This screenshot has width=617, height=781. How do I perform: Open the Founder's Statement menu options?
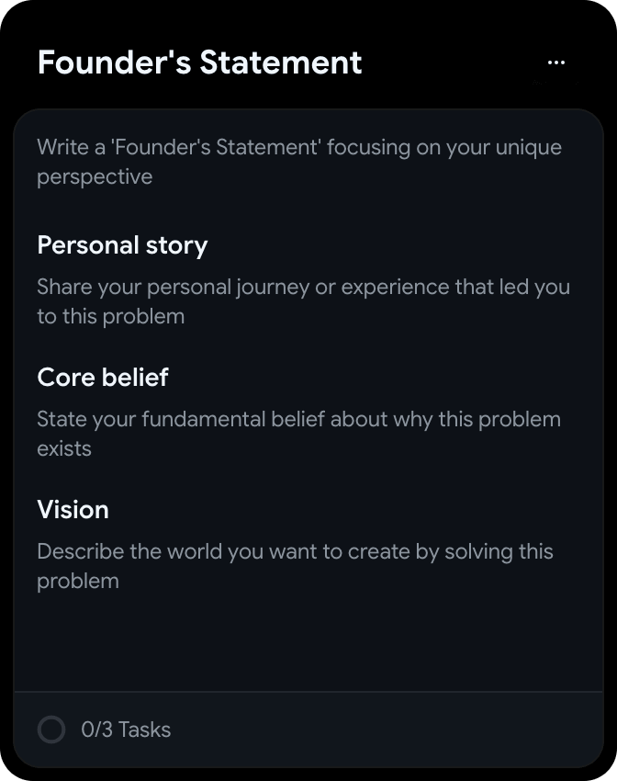555,62
